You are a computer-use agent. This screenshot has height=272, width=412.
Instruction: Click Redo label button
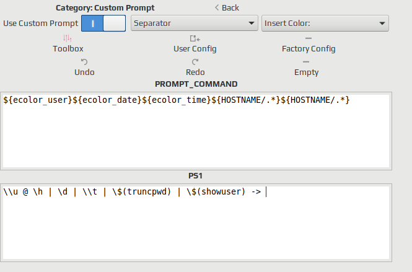coord(195,72)
